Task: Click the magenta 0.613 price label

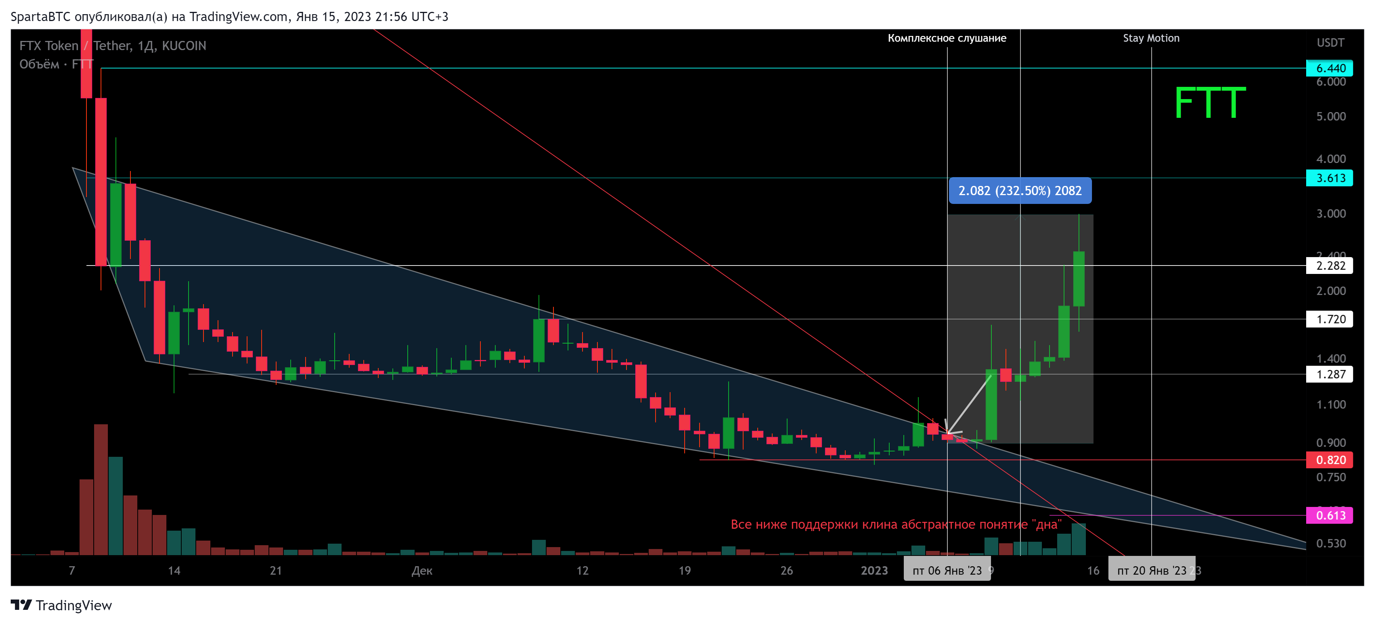Action: point(1329,515)
